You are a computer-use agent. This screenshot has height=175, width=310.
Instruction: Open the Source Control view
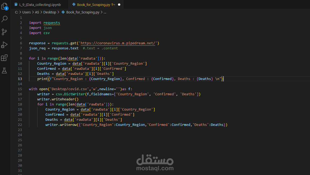4,32
